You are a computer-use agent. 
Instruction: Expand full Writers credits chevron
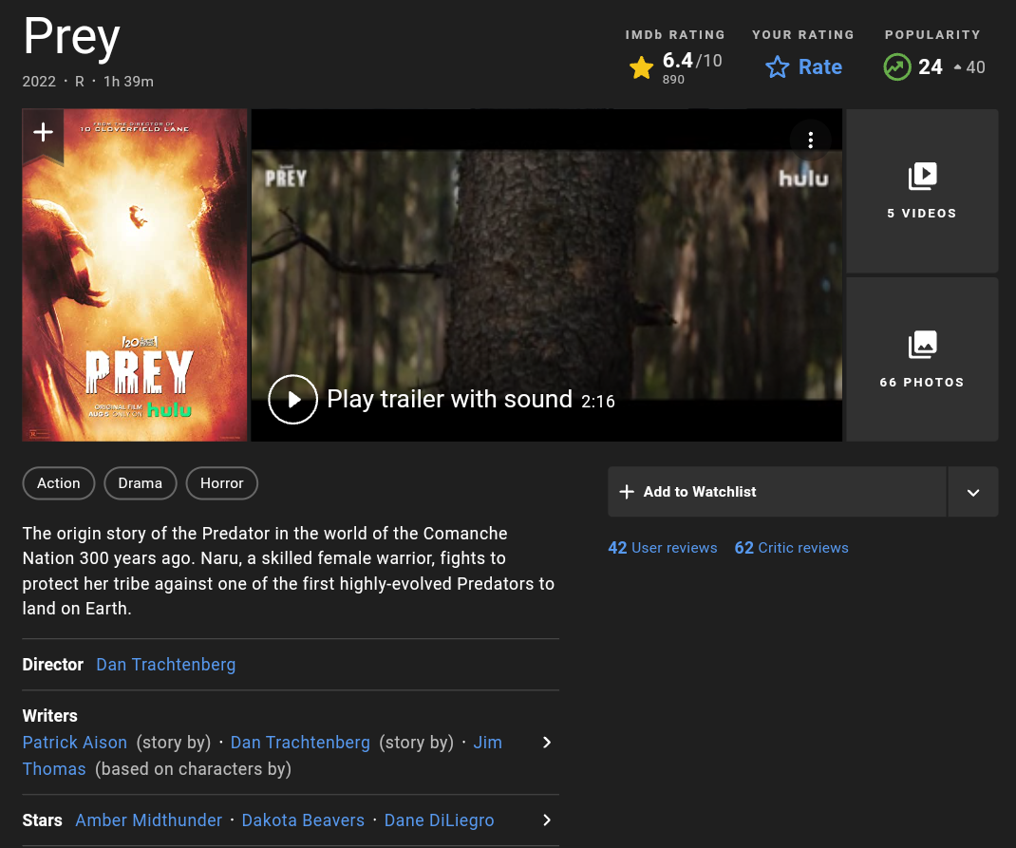(546, 743)
